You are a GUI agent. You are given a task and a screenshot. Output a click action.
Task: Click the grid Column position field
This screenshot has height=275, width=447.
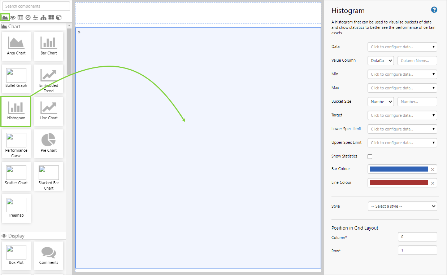[x=417, y=237]
